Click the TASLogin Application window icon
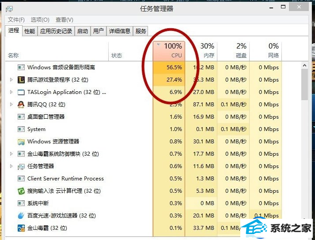This screenshot has height=240, width=315. coord(21,92)
